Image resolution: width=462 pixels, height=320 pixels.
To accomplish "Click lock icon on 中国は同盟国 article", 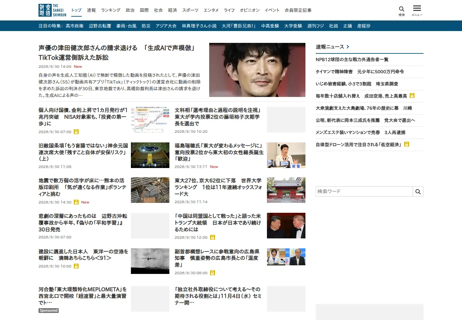I will [x=212, y=237].
